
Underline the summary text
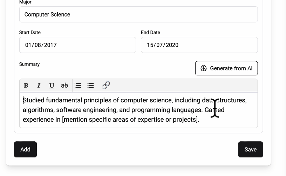[52, 85]
